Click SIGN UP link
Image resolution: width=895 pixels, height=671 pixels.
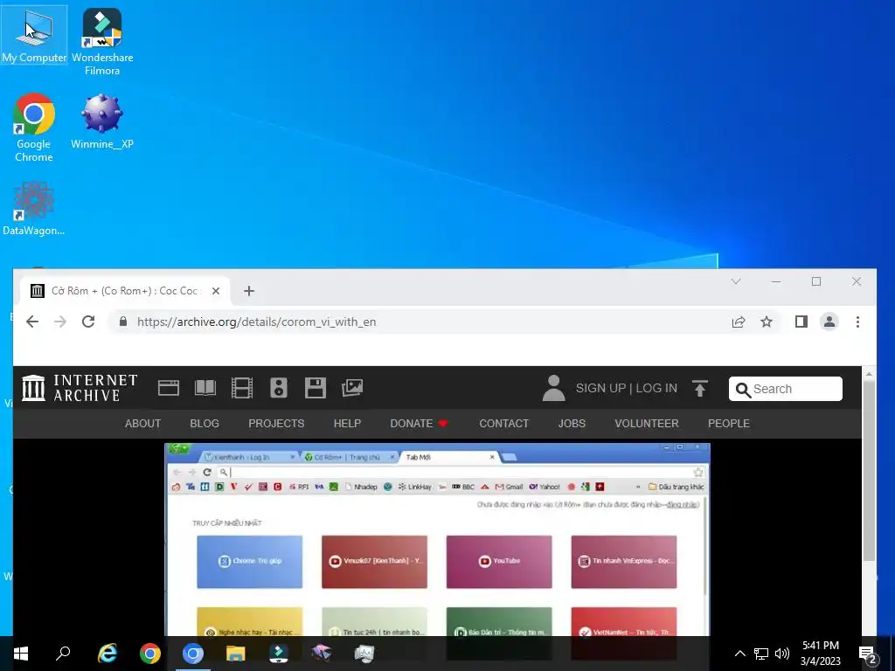click(600, 388)
